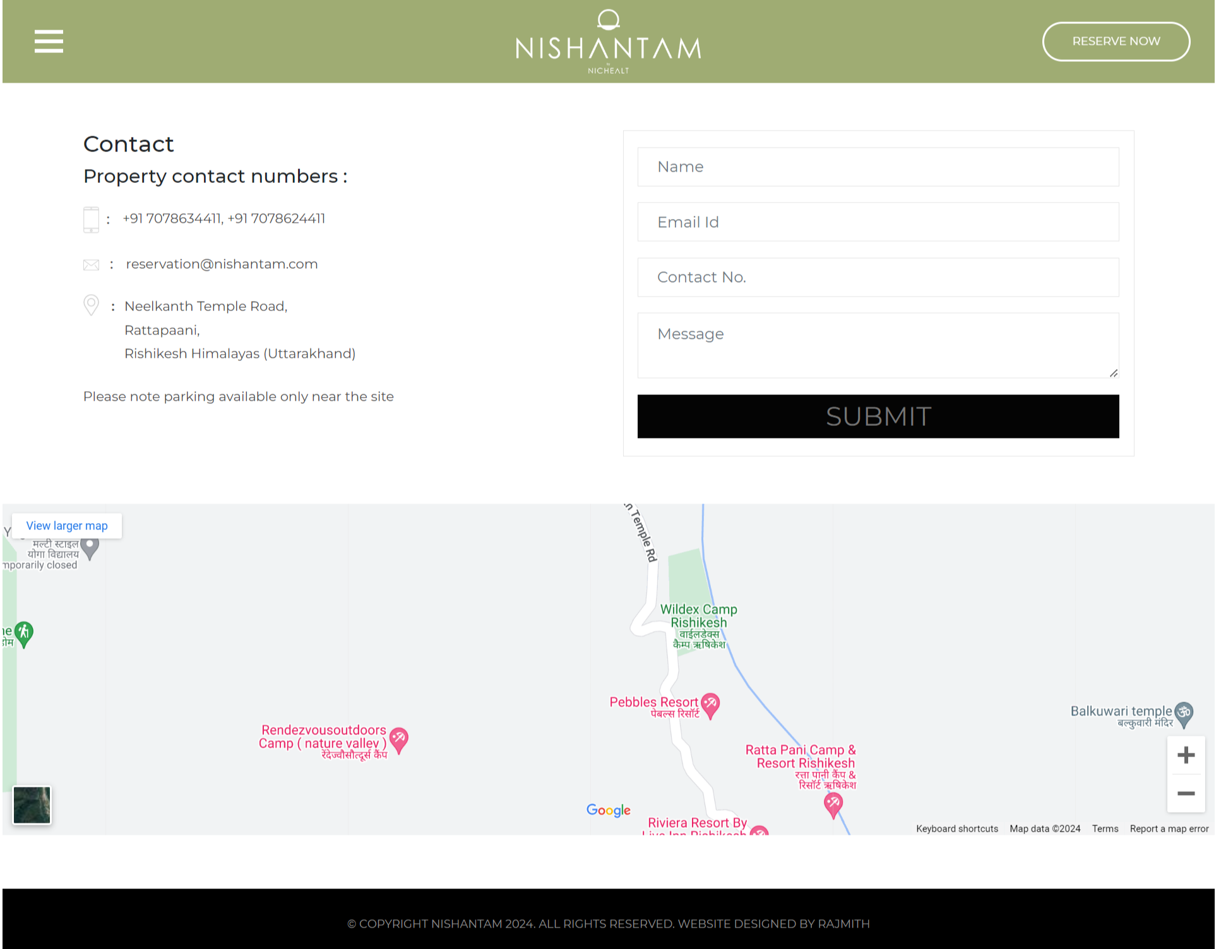Click the email envelope icon
Viewport: 1221px width, 949px height.
coord(92,264)
